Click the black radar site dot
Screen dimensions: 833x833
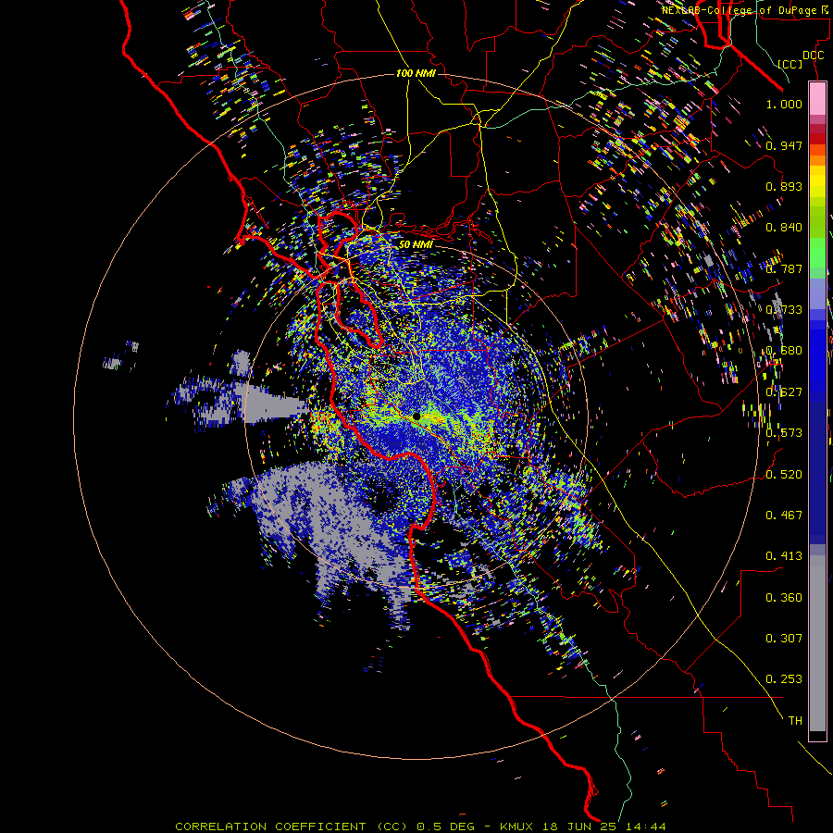(416, 416)
